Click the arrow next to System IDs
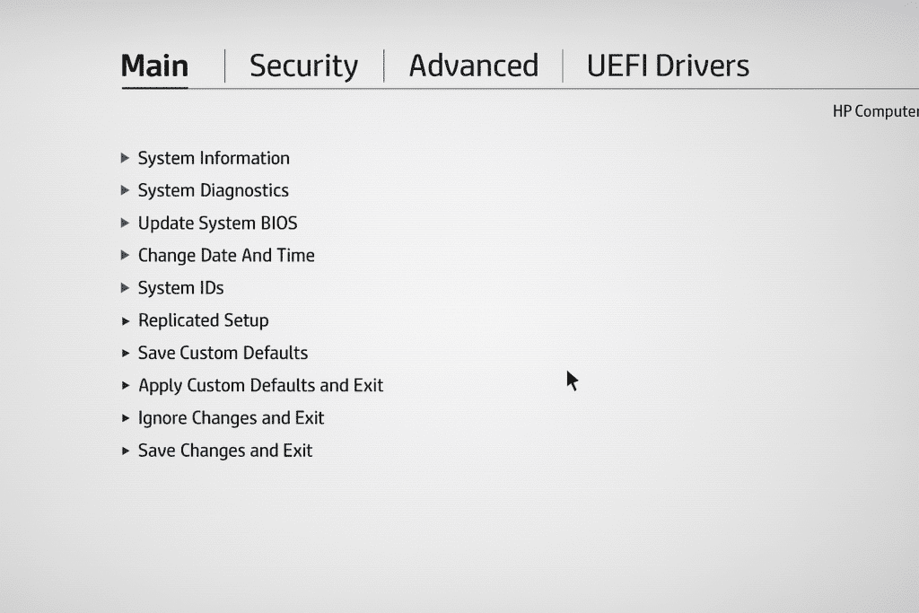Screen dimensions: 919x613 (126, 288)
